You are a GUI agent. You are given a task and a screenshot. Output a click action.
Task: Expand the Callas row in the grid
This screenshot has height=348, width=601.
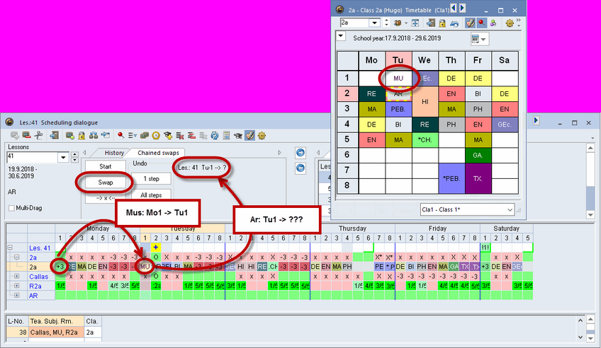(x=16, y=276)
